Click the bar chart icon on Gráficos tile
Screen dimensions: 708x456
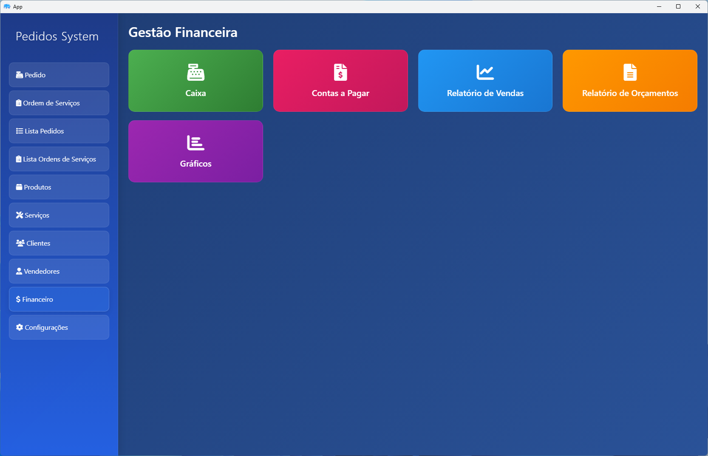[x=195, y=143]
